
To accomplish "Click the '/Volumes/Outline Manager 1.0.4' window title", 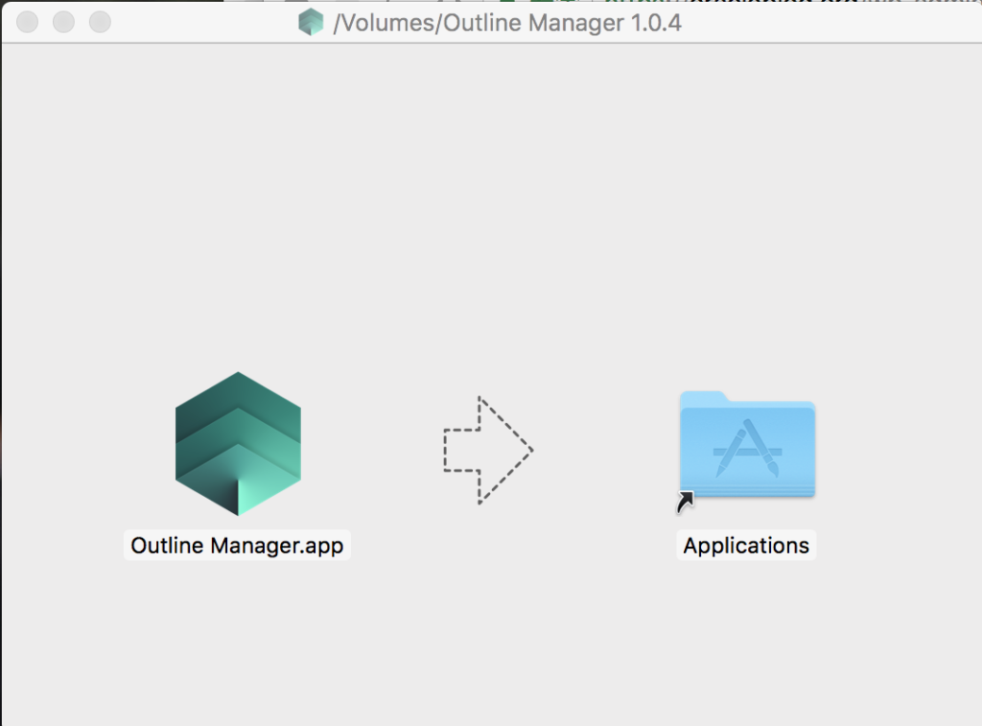I will tap(506, 23).
